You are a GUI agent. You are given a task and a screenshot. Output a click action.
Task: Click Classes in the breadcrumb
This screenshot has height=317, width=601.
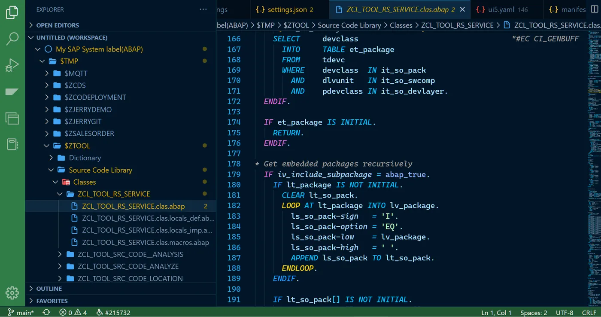coord(401,25)
